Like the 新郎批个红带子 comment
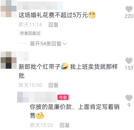The height and width of the screenshot is (130, 134). (x=129, y=61)
